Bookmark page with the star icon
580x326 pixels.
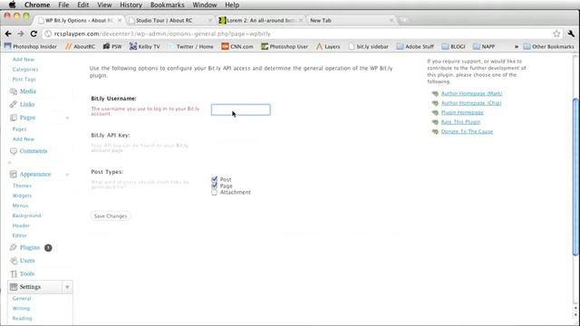coord(556,34)
